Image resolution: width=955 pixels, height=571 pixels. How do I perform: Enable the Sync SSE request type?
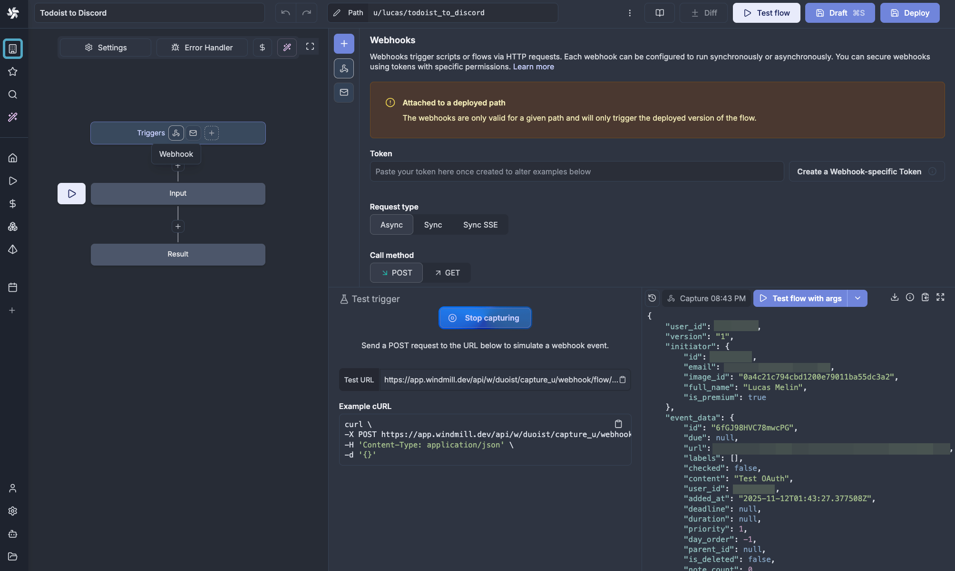coord(480,224)
